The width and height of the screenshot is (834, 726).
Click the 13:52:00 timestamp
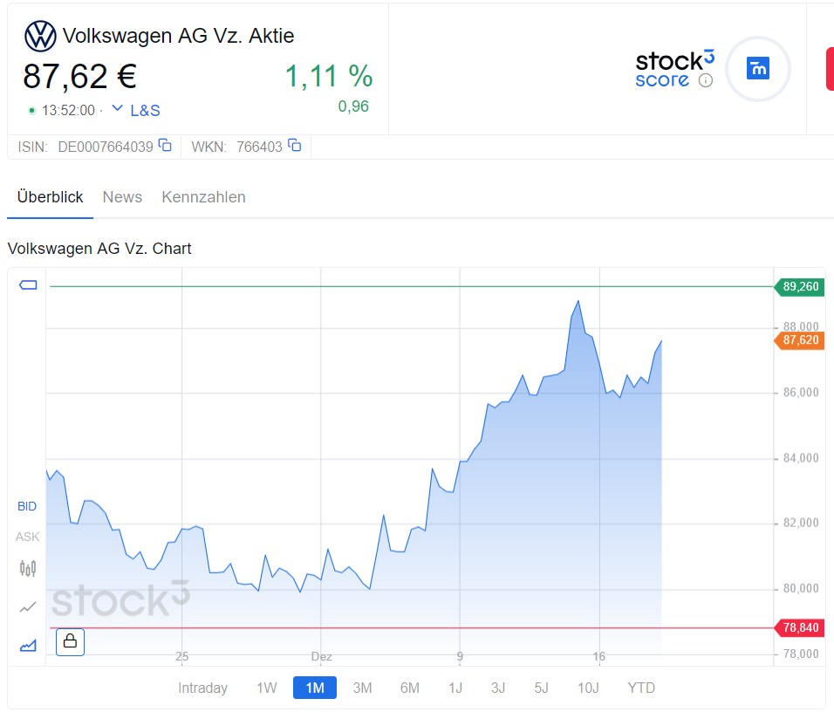(68, 110)
